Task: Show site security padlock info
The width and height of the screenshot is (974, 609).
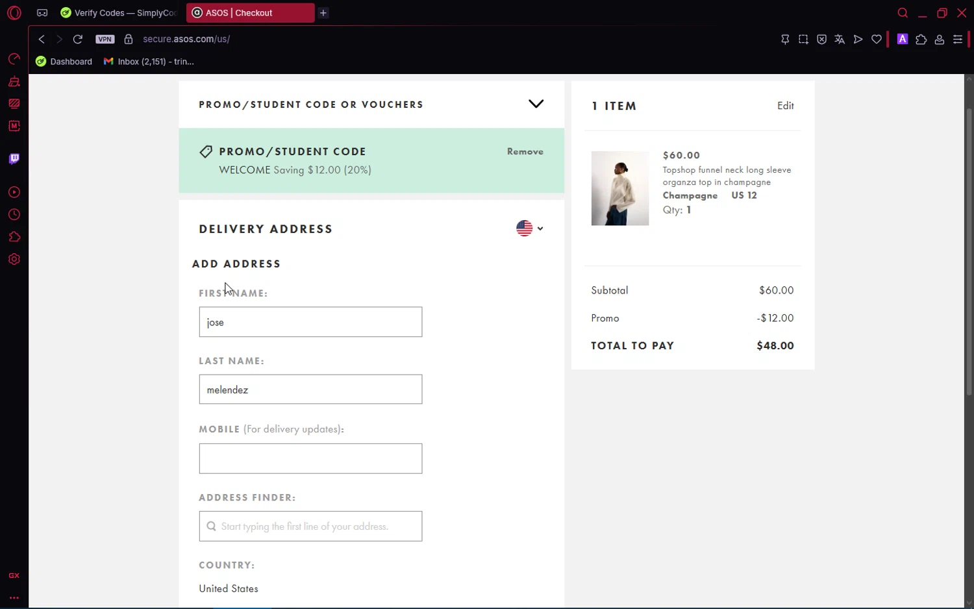Action: (x=129, y=39)
